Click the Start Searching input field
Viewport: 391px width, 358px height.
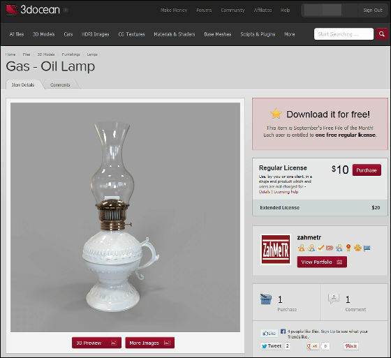click(344, 34)
